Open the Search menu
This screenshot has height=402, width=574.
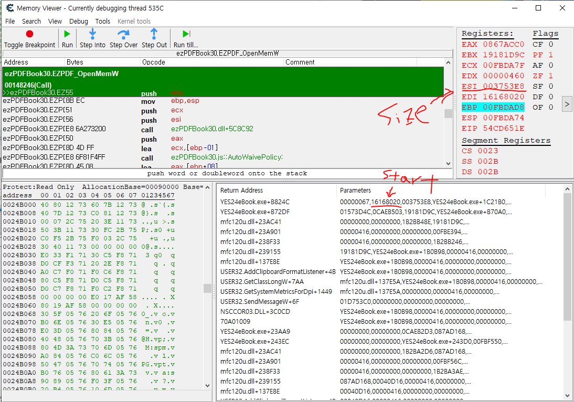tap(31, 21)
